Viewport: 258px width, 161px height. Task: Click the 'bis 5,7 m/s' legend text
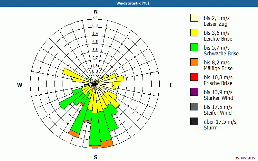(x=216, y=48)
